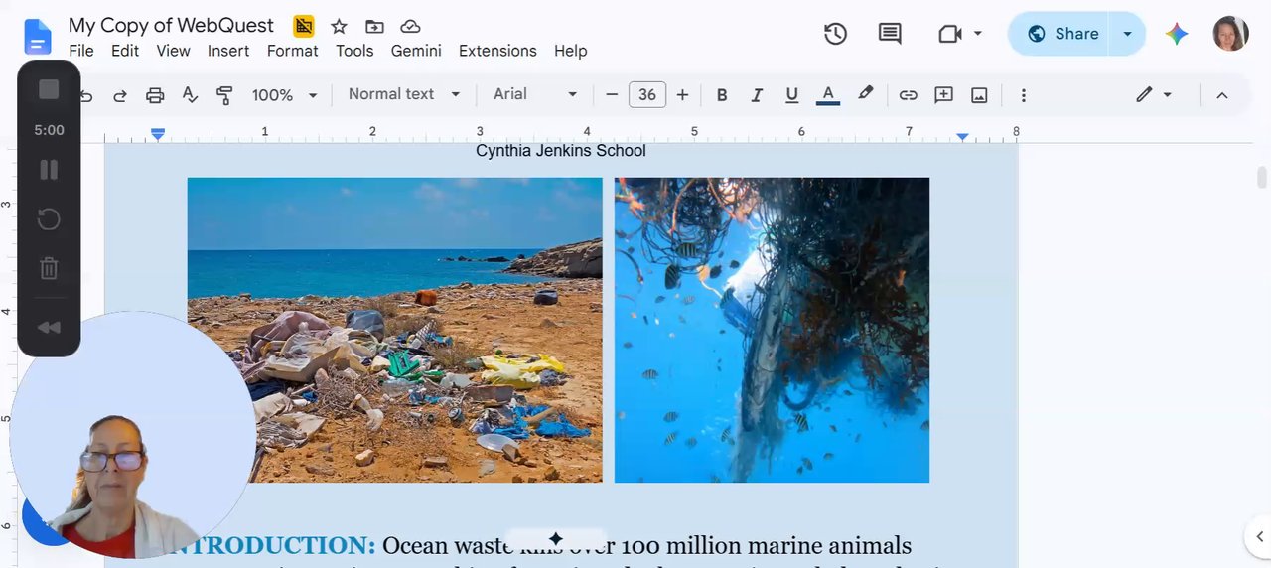Run spelling and grammar check
1271x568 pixels.
tap(190, 95)
